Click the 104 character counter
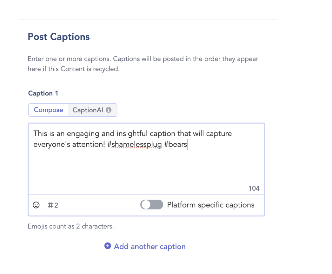 (254, 188)
